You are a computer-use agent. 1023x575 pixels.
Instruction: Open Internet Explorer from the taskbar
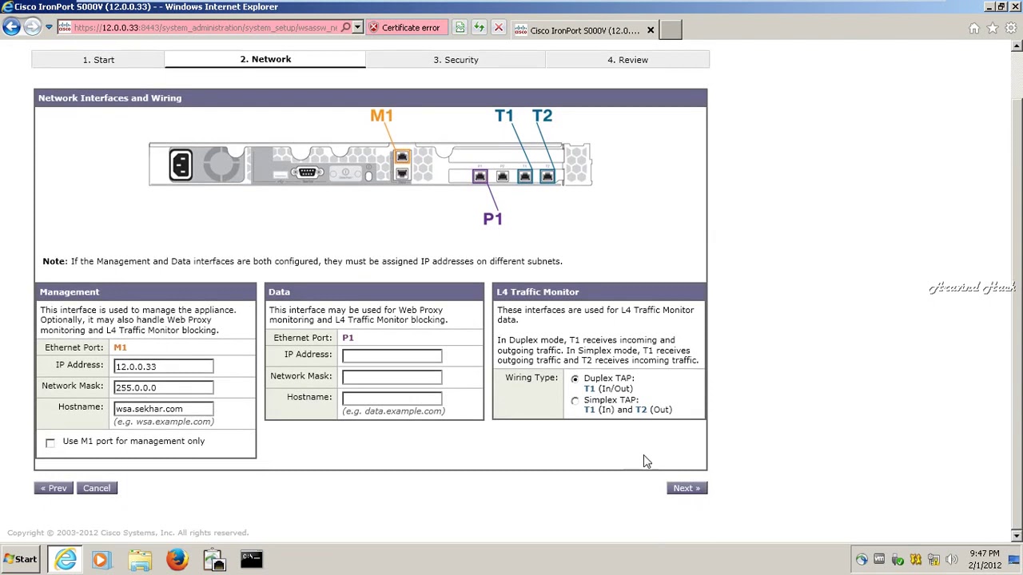pos(66,559)
